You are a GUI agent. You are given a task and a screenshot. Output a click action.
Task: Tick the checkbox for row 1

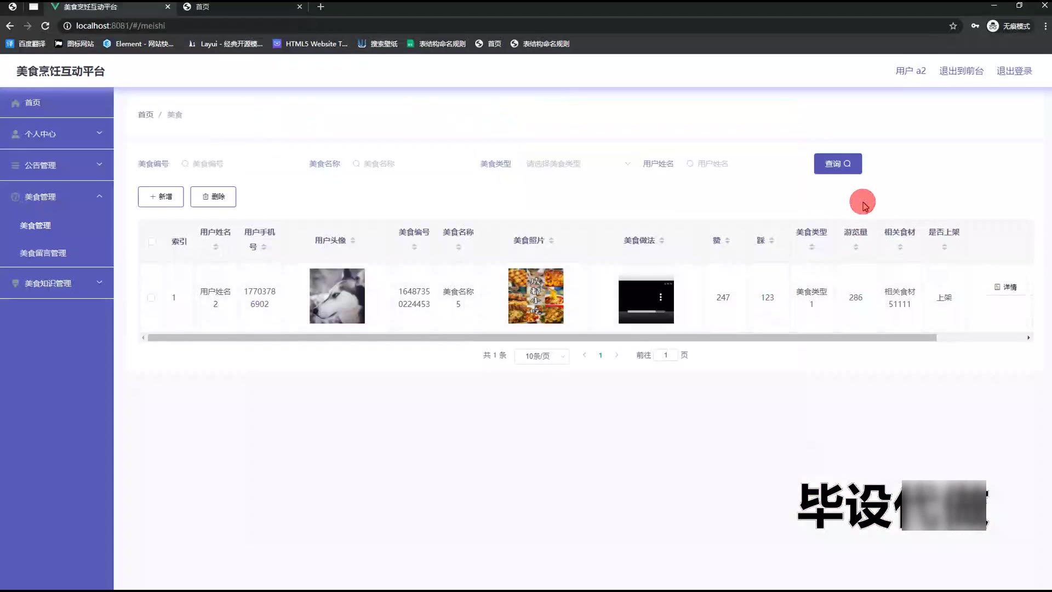point(151,298)
